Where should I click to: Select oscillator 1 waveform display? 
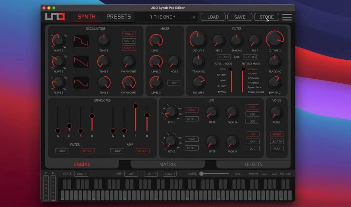[81, 41]
